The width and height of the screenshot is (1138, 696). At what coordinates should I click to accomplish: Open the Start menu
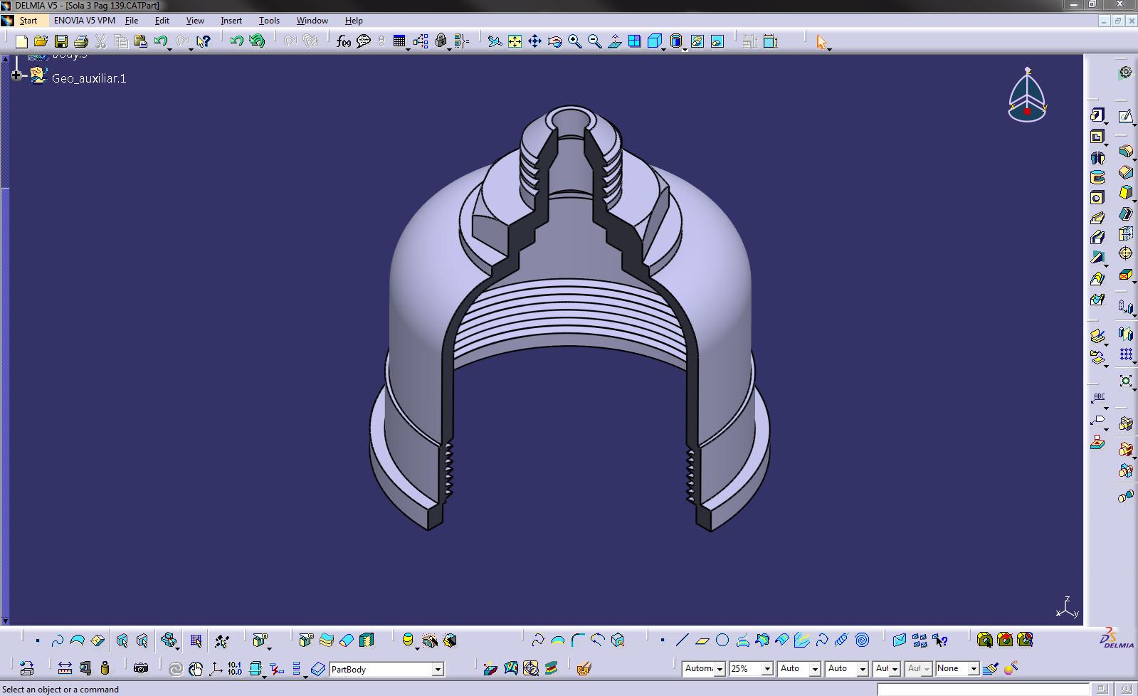click(28, 21)
